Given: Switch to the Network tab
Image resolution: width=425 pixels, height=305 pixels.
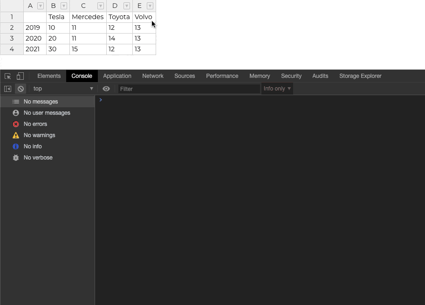Looking at the screenshot, I should pyautogui.click(x=153, y=76).
